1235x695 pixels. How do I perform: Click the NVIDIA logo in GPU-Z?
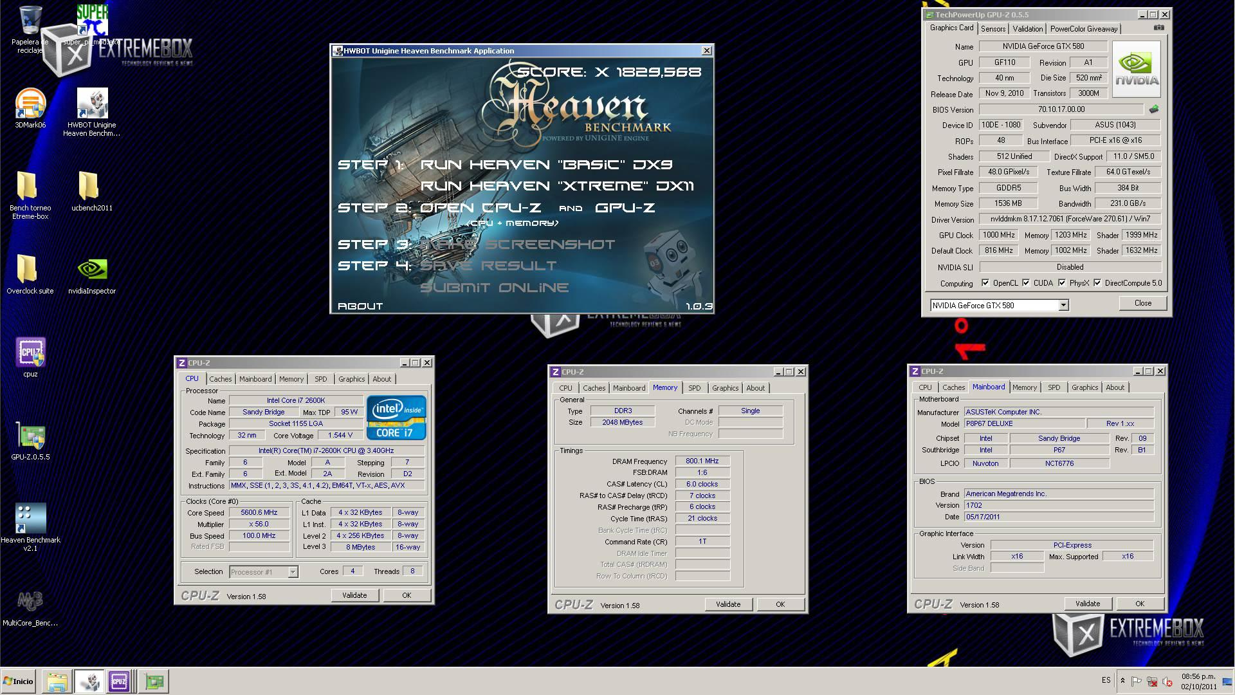click(x=1137, y=69)
